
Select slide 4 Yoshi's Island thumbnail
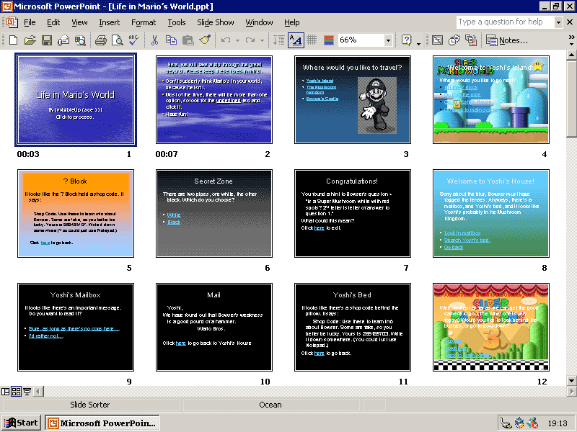(491, 99)
